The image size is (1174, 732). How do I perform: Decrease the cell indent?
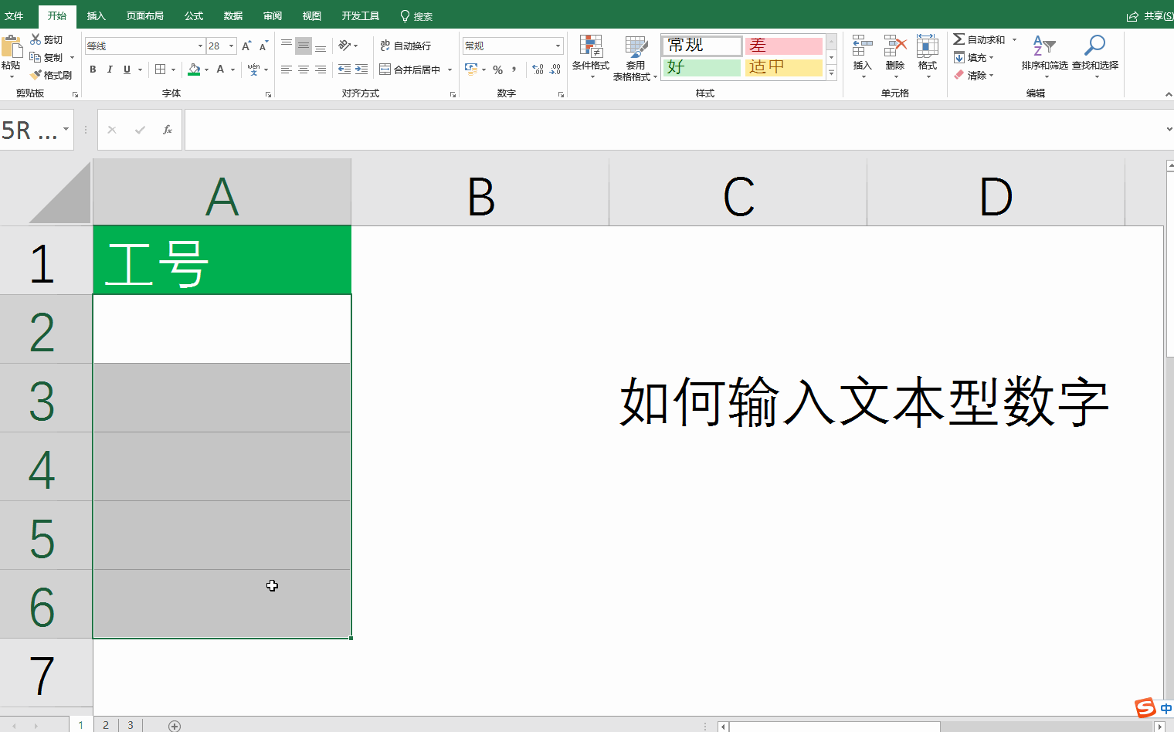344,69
